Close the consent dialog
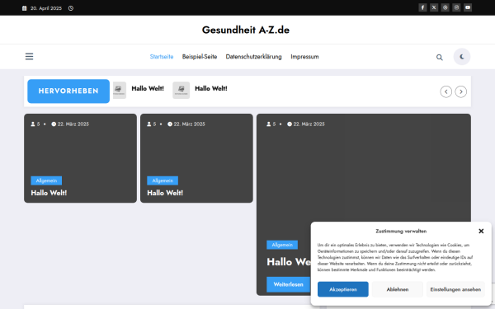495x309 pixels. [x=481, y=231]
